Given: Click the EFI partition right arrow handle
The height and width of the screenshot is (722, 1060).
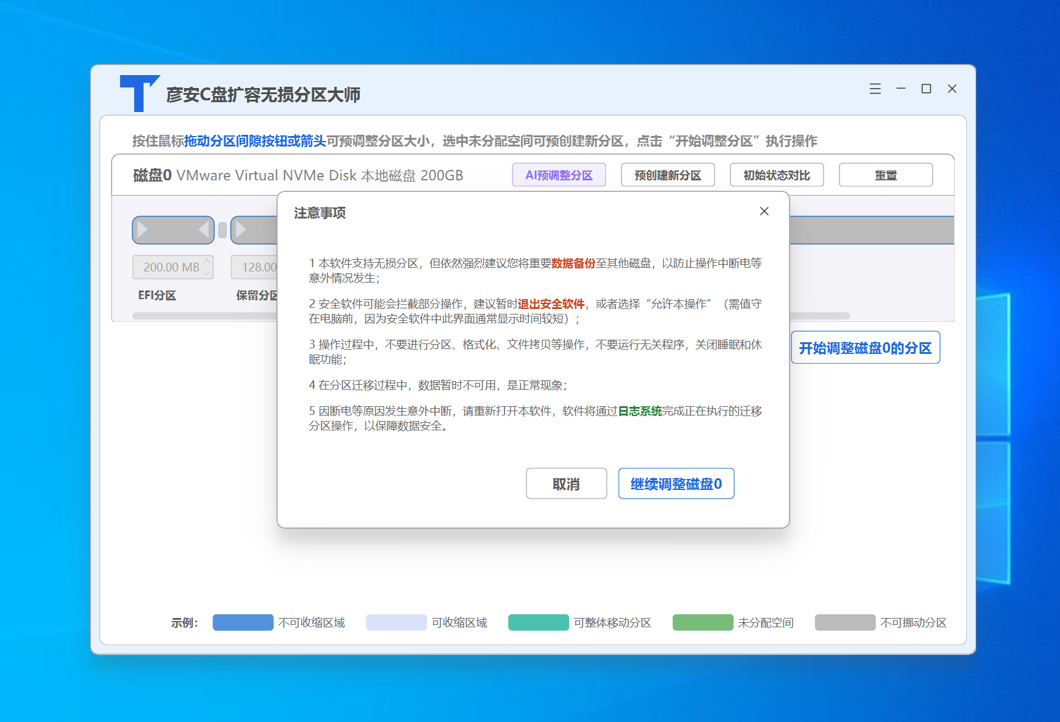Looking at the screenshot, I should click(204, 230).
